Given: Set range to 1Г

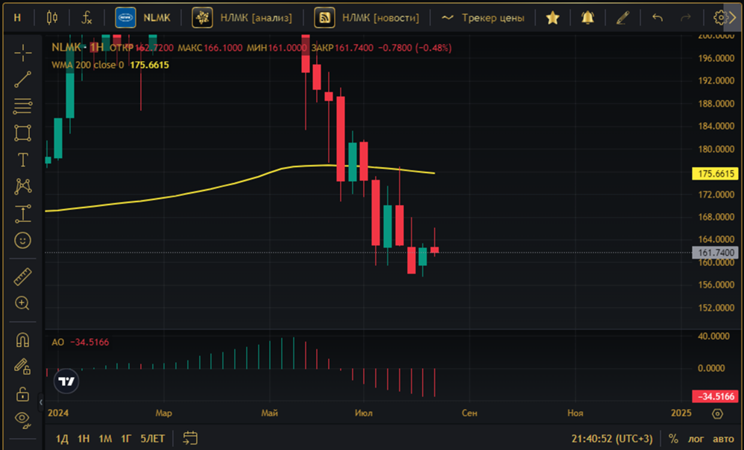Looking at the screenshot, I should (x=126, y=439).
